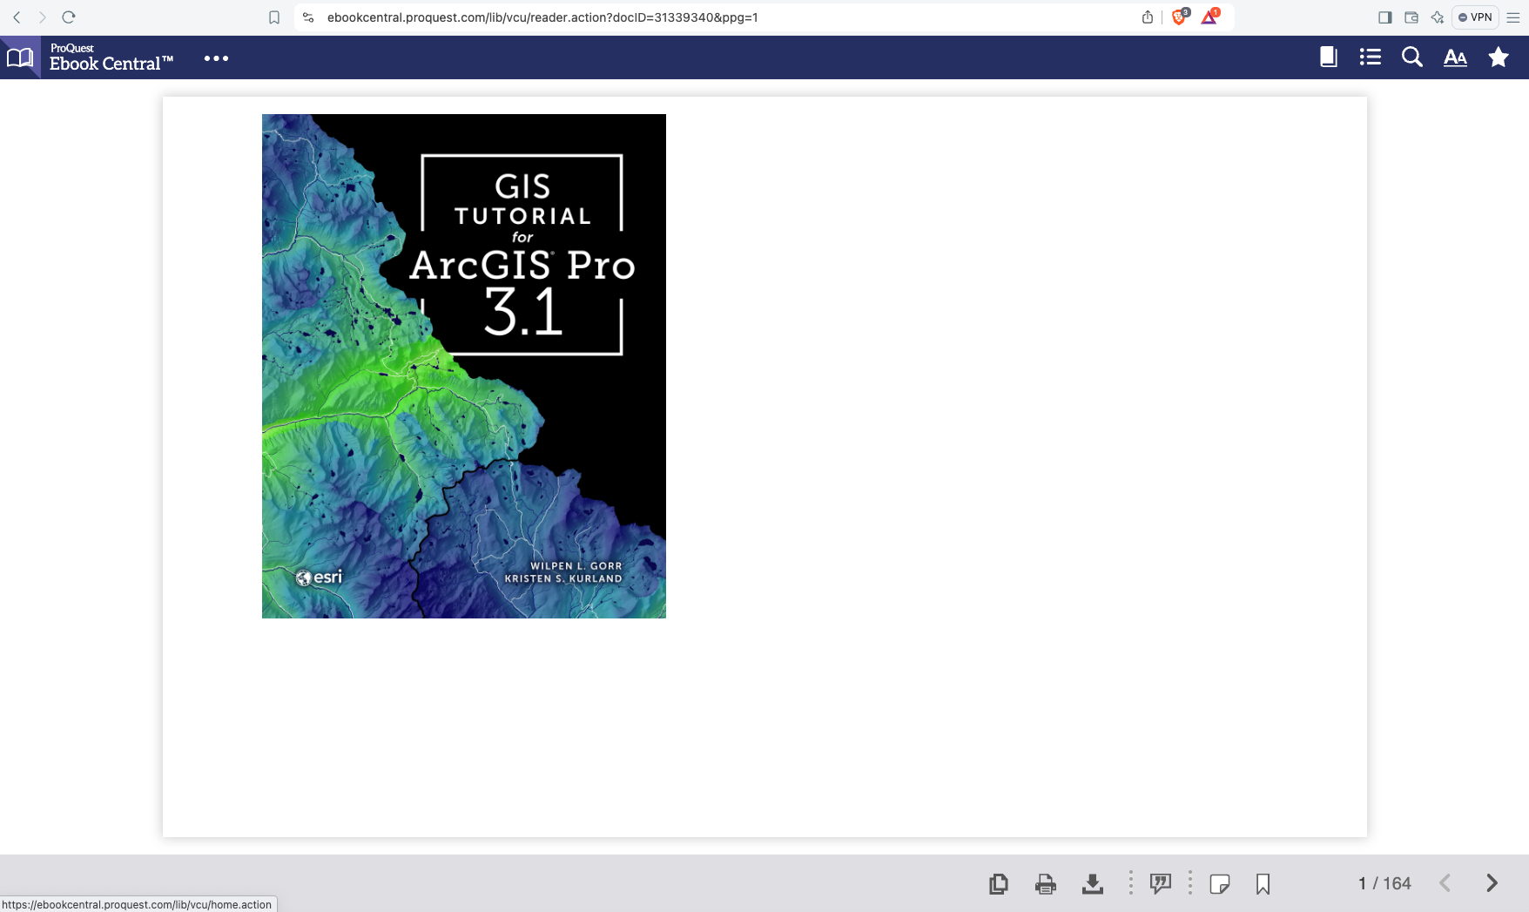Click the browser forward arrow
The height and width of the screenshot is (912, 1529).
pyautogui.click(x=42, y=17)
